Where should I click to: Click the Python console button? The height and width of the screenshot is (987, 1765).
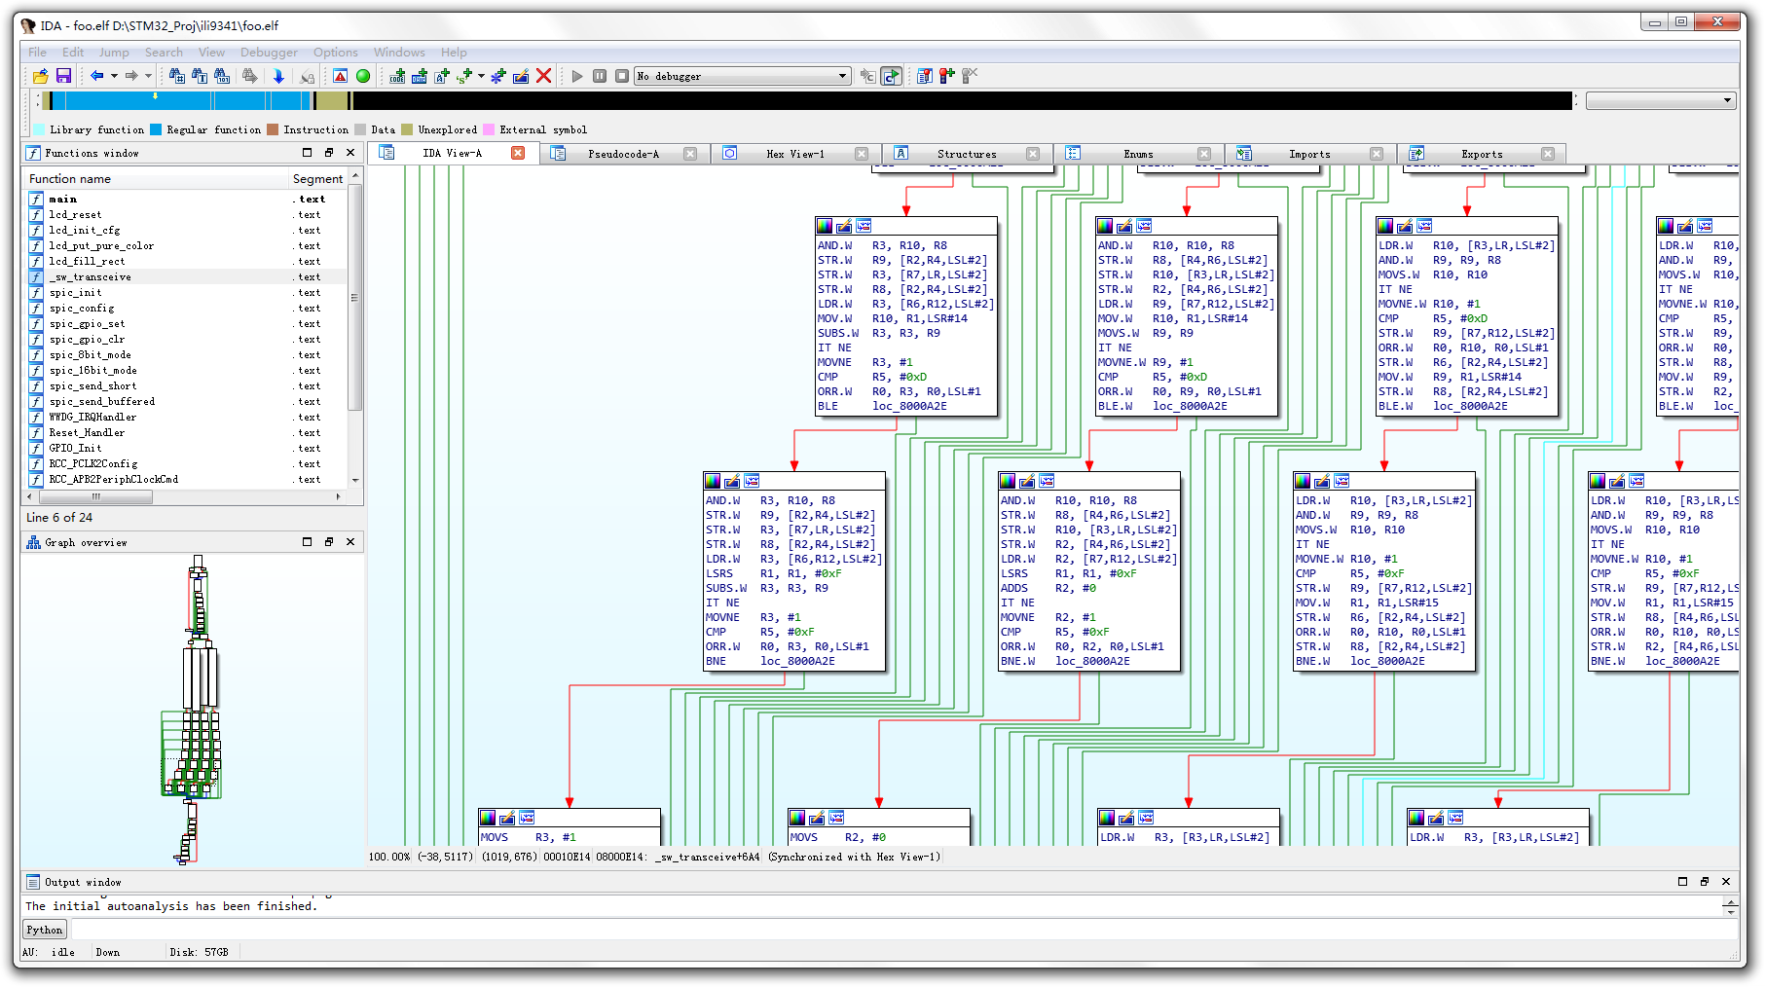click(x=45, y=930)
